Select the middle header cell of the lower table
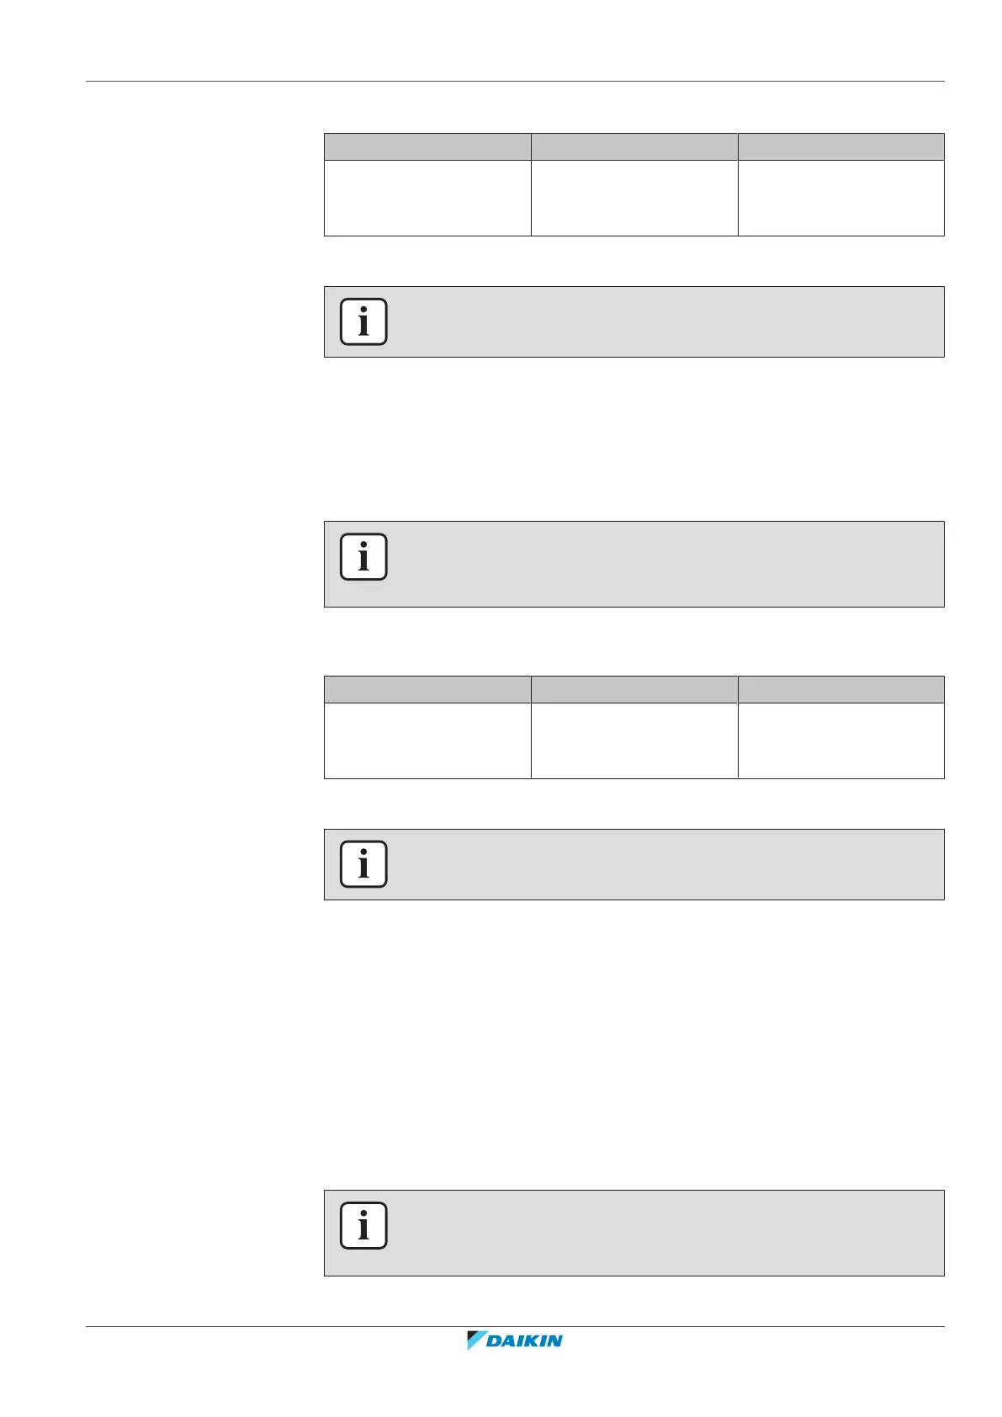The width and height of the screenshot is (1002, 1417). (634, 689)
